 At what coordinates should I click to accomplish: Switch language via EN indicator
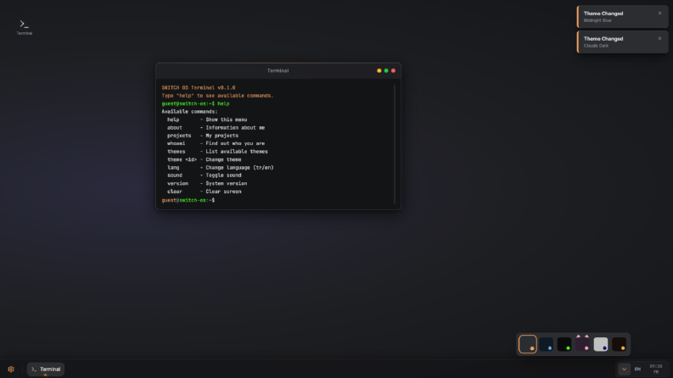pyautogui.click(x=637, y=369)
